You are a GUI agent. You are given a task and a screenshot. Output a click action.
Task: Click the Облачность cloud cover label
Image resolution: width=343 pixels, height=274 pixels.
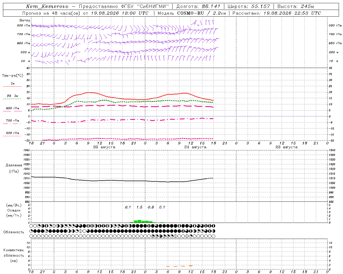tap(14, 232)
